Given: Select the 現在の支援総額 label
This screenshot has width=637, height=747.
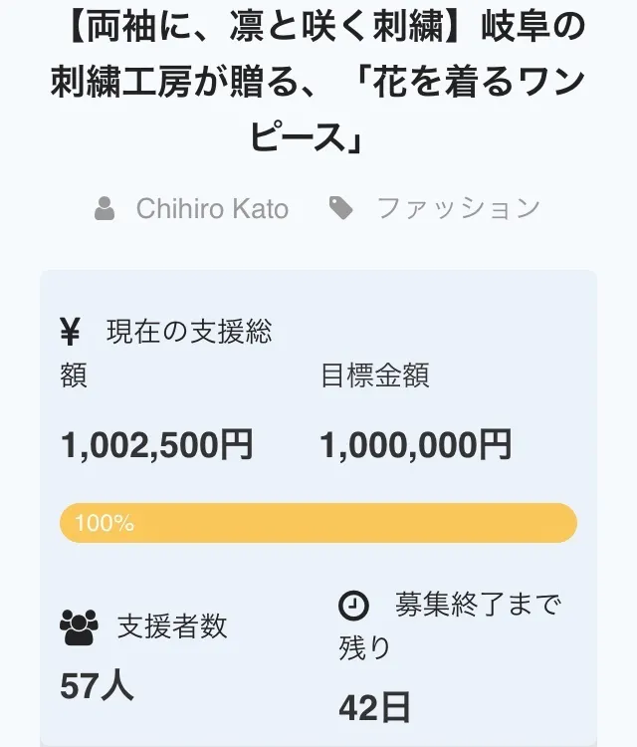Looking at the screenshot, I should (x=189, y=332).
